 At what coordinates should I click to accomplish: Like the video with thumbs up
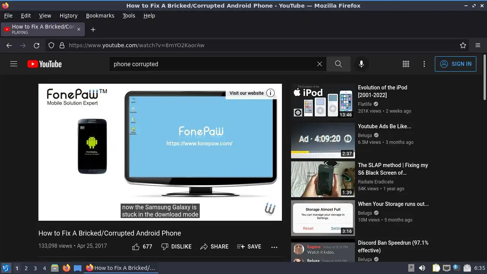pyautogui.click(x=142, y=247)
